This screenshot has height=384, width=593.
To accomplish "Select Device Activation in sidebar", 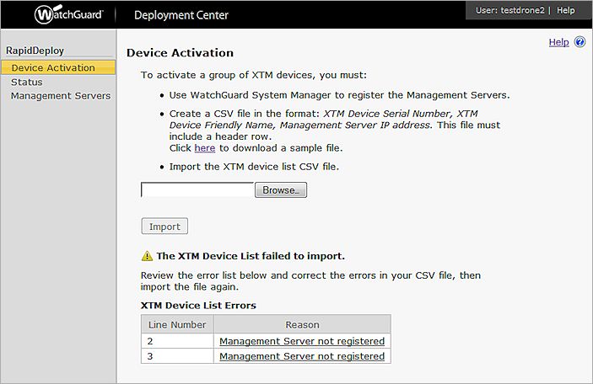I will tap(58, 67).
